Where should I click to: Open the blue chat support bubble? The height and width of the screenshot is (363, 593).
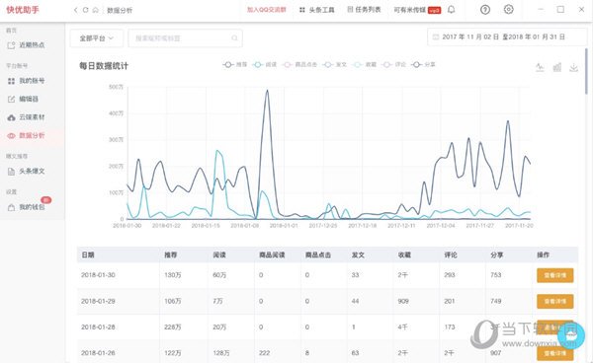click(x=571, y=335)
